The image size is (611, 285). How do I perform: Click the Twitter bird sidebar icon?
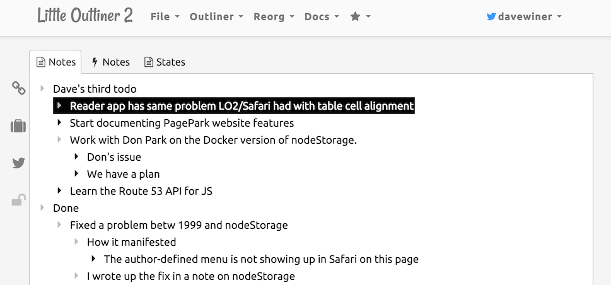18,163
